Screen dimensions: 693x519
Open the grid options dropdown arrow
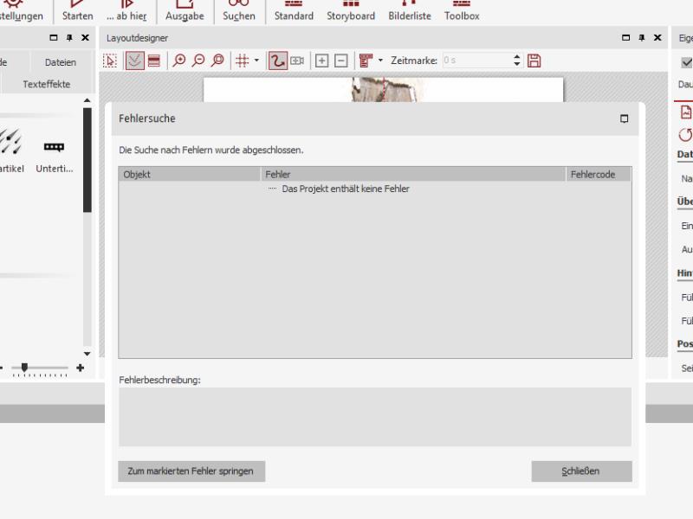(256, 61)
